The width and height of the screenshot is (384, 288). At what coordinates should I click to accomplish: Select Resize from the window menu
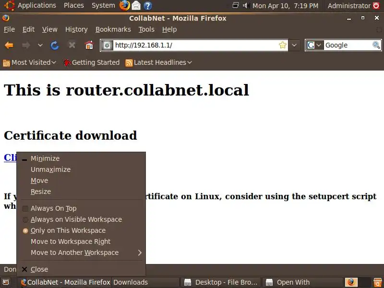pyautogui.click(x=81, y=192)
